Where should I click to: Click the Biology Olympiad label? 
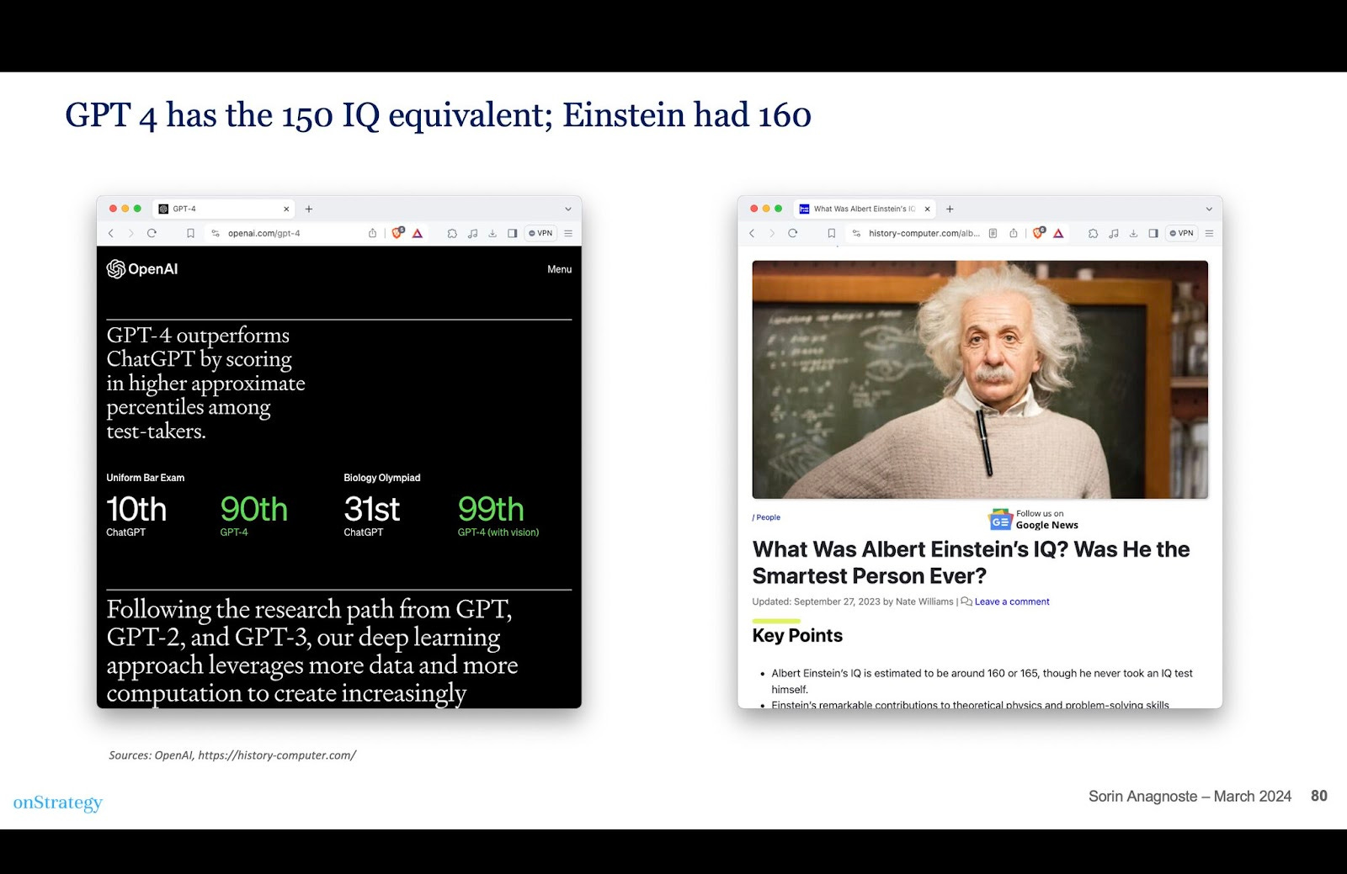382,478
